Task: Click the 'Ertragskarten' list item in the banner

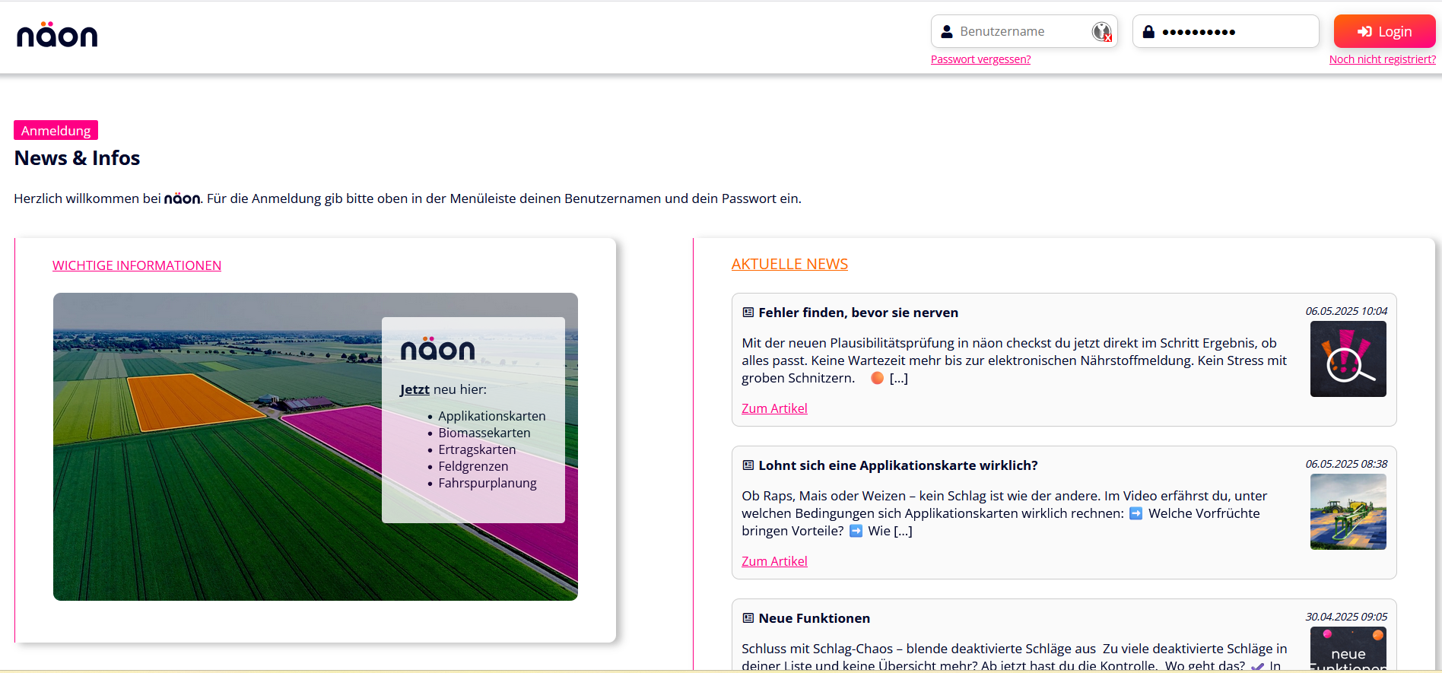Action: tap(477, 449)
